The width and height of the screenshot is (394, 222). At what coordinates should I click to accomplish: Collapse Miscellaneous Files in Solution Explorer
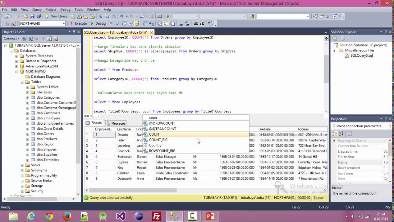pyautogui.click(x=334, y=51)
